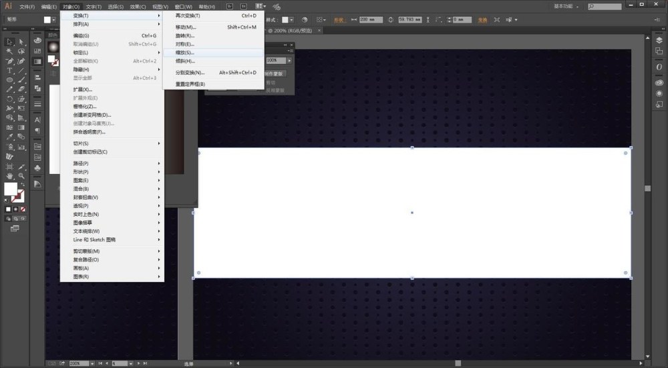Select the Pen tool

(10, 61)
